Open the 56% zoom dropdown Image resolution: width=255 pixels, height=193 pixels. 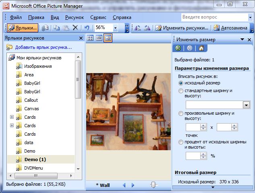(115, 28)
